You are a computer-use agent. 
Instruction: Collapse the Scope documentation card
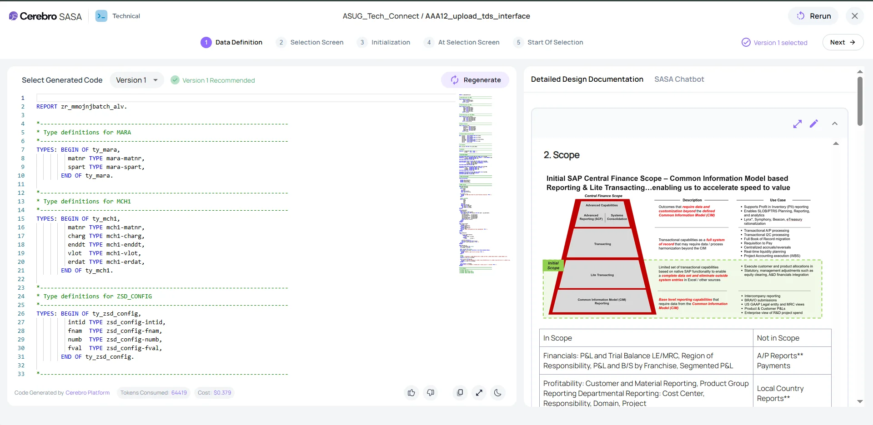click(x=835, y=124)
